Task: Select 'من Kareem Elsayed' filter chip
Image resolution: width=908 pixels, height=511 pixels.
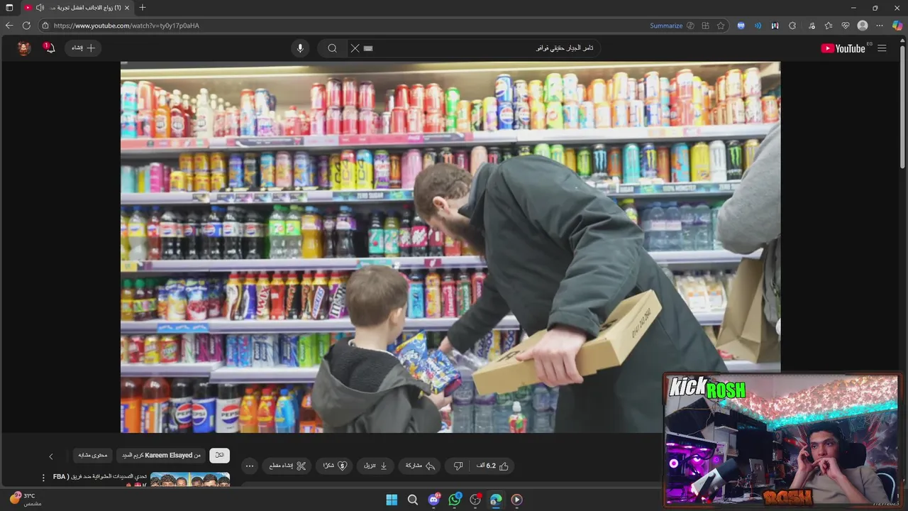Action: coord(161,455)
